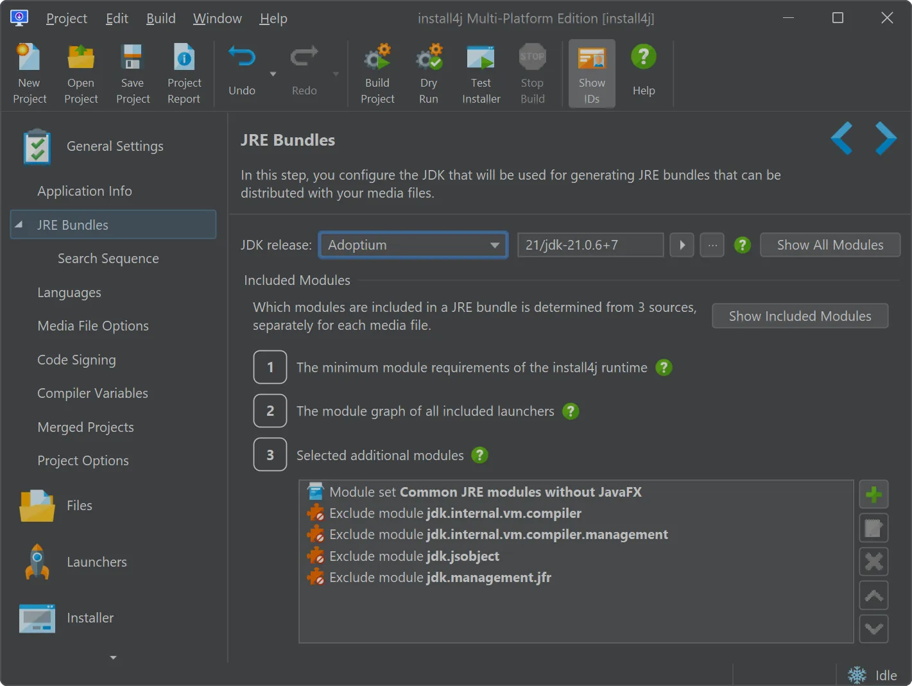Expand the Undo history dropdown arrow

273,74
